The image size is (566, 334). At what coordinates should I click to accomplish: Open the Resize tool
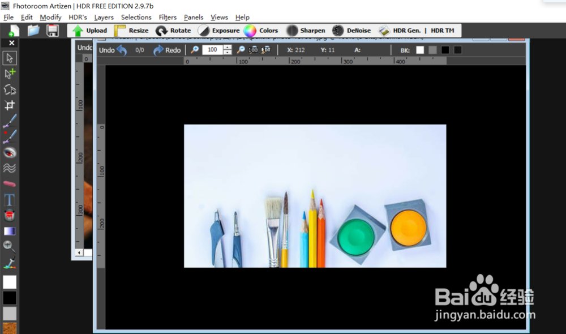tap(131, 31)
